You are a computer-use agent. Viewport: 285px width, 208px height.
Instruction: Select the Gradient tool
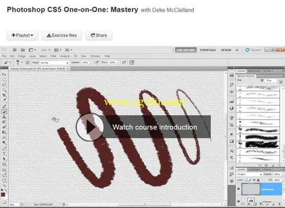[4, 132]
